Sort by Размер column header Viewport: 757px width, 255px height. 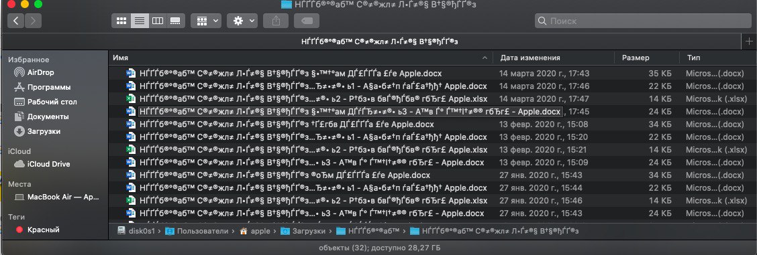[636, 58]
